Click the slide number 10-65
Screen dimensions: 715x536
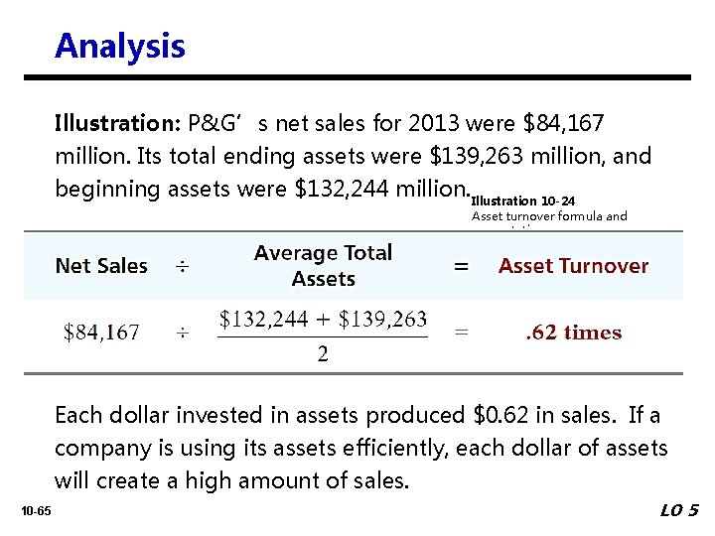(x=36, y=510)
